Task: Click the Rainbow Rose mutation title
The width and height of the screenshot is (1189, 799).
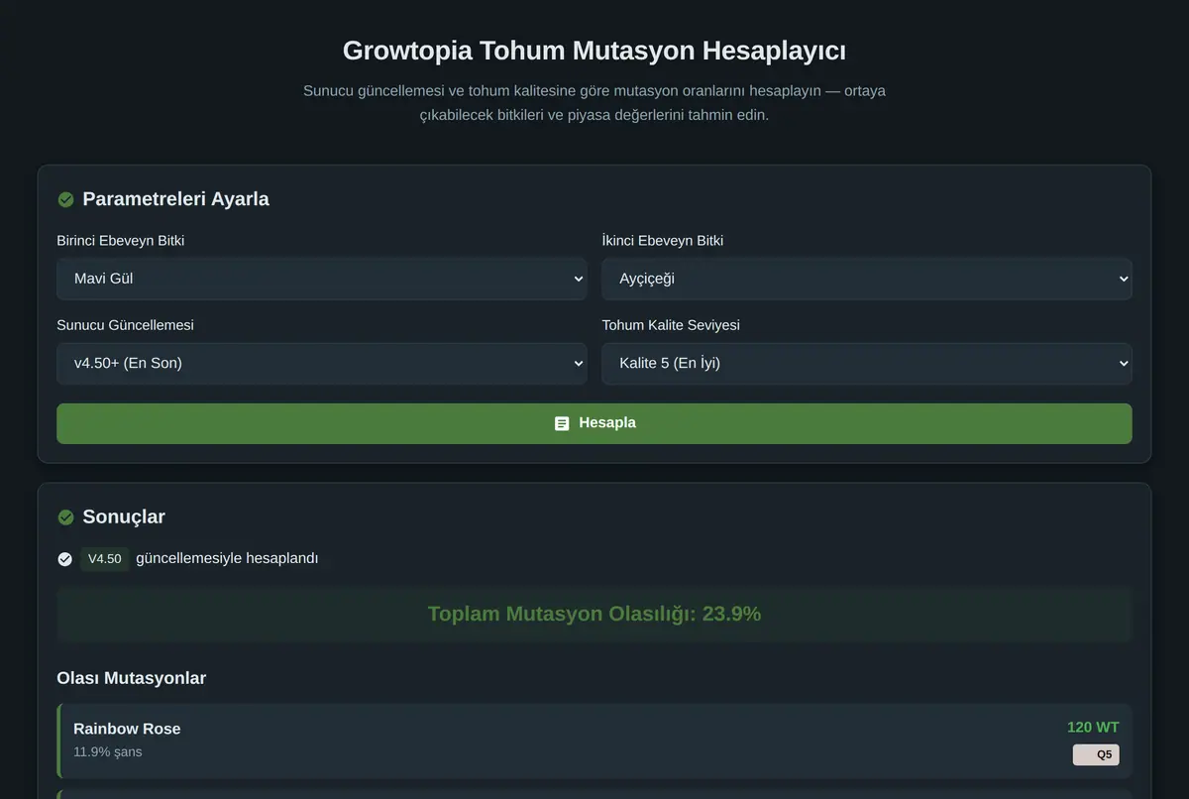Action: pos(127,729)
